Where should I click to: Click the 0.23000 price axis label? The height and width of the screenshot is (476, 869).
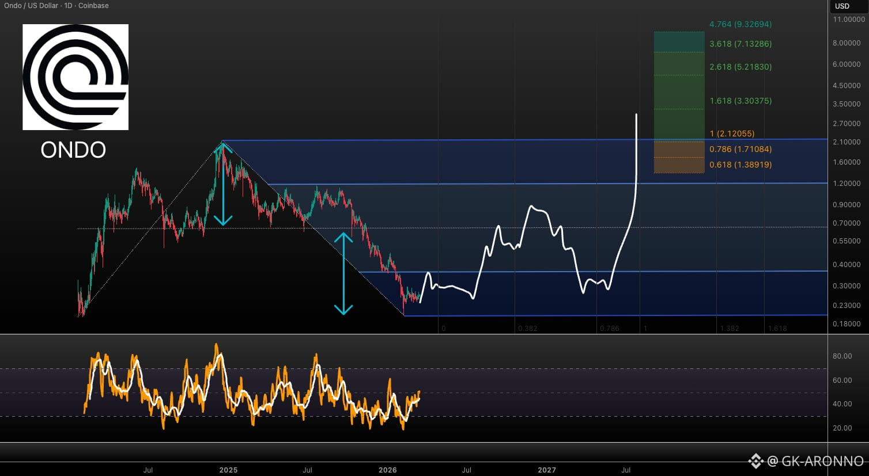coord(847,306)
